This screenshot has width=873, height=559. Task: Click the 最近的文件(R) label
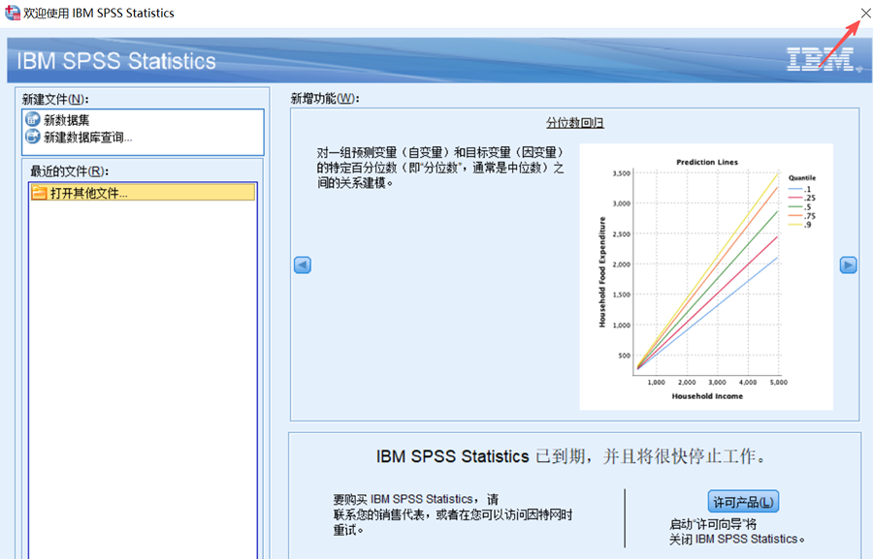[x=70, y=171]
